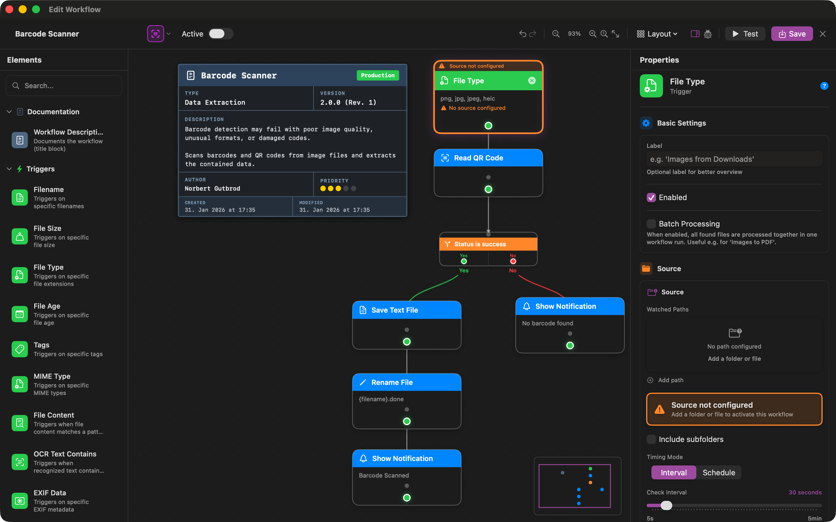Click the barcode scanner workflow icon
The height and width of the screenshot is (522, 836).
pos(156,34)
